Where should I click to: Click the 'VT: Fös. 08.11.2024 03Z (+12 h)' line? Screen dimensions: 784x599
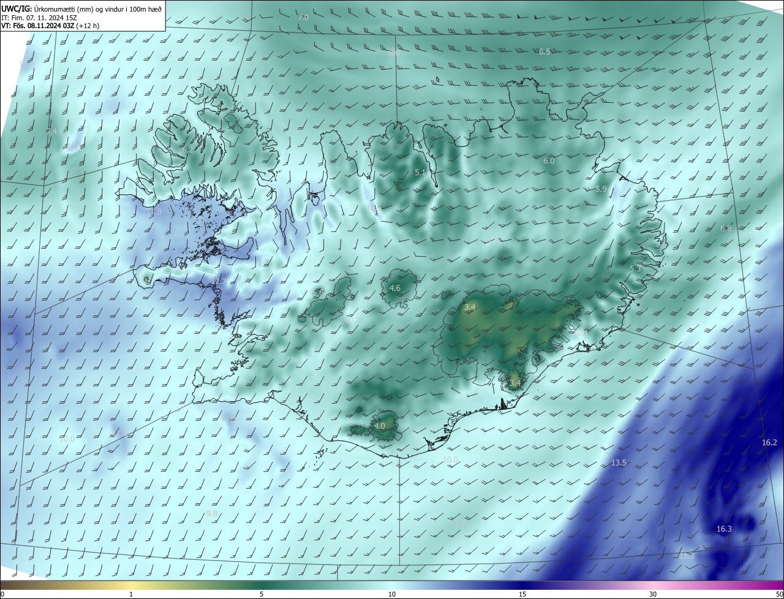pos(50,26)
